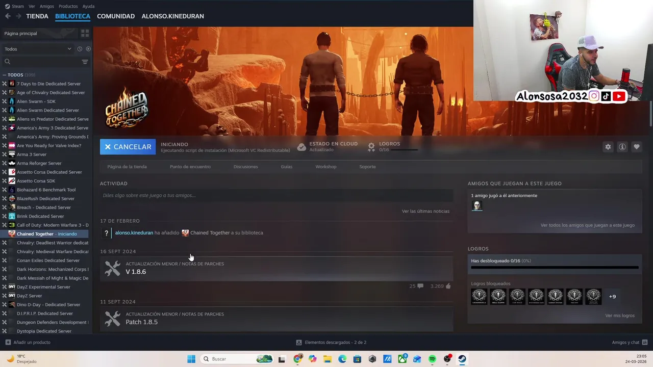Open Microsoft Edge from taskbar

click(342, 359)
